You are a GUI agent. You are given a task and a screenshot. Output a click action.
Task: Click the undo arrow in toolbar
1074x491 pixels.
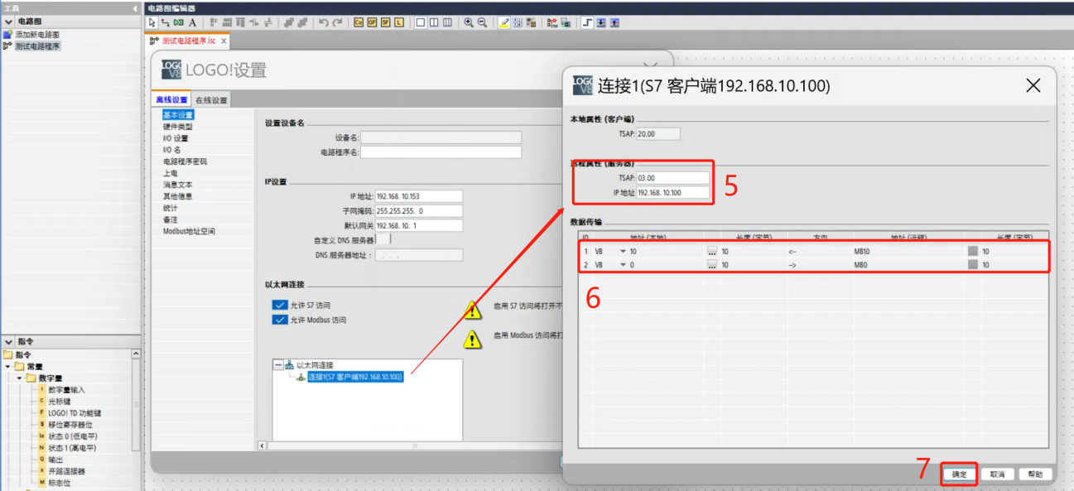(323, 22)
